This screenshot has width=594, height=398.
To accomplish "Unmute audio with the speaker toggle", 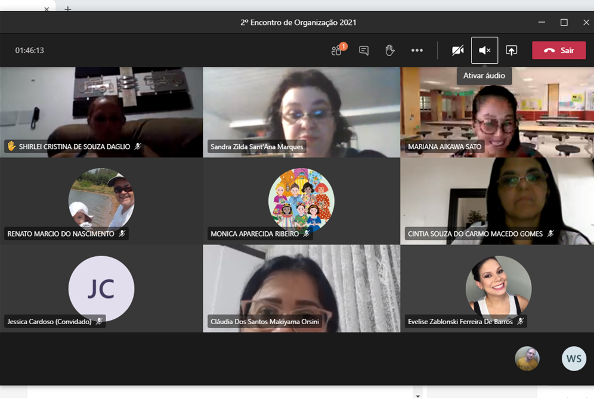I will click(484, 50).
